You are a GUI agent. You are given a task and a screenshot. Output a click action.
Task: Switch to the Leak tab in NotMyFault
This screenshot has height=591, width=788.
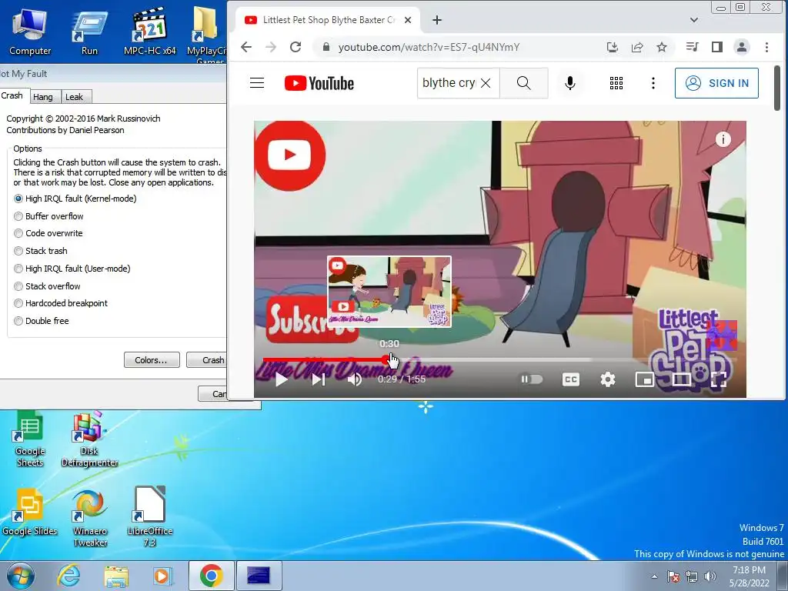tap(74, 97)
